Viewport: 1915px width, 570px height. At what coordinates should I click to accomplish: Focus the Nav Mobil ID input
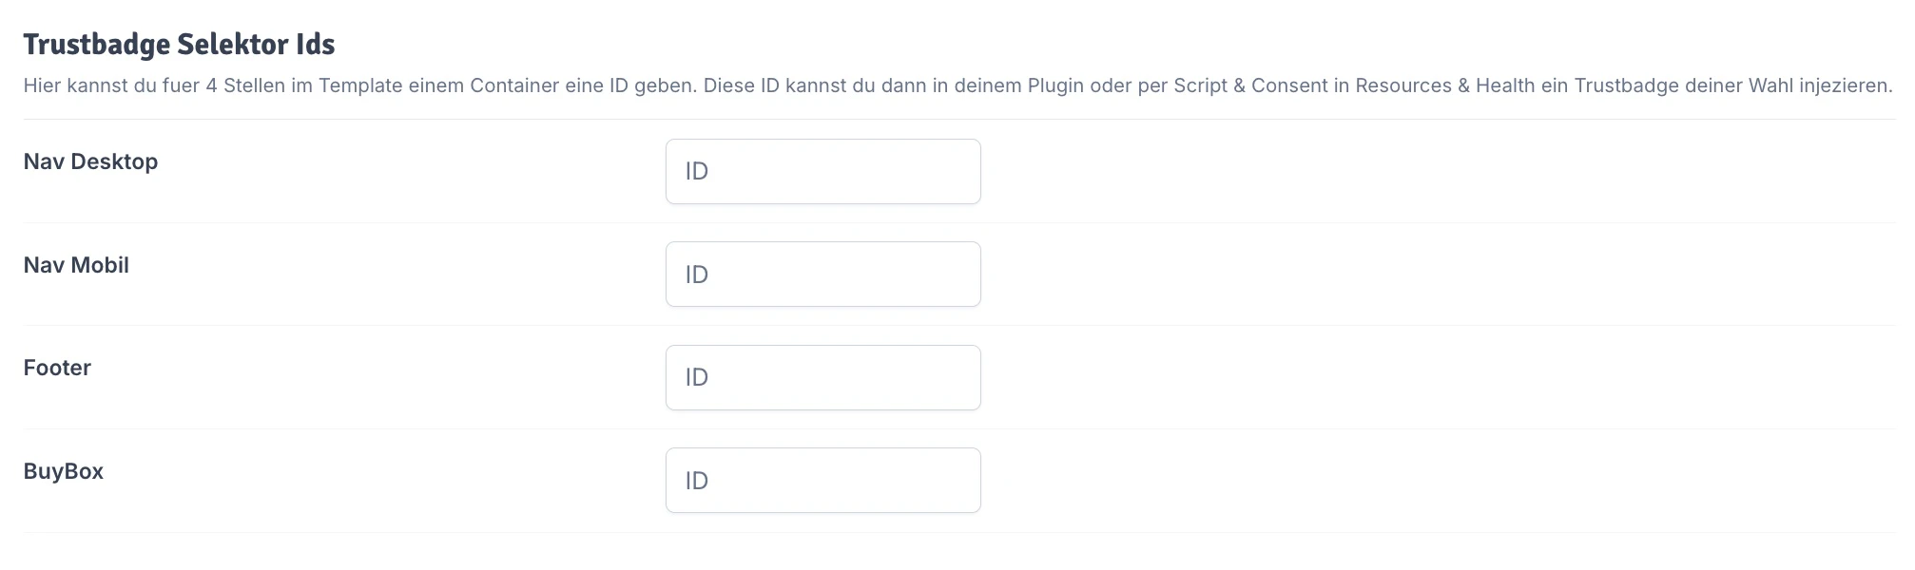click(x=823, y=274)
